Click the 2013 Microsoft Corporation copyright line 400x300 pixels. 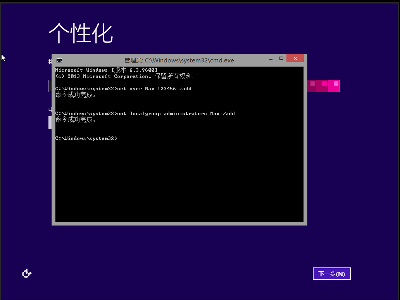tap(125, 76)
